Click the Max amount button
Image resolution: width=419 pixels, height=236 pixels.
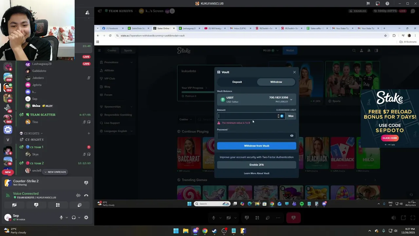click(x=291, y=116)
